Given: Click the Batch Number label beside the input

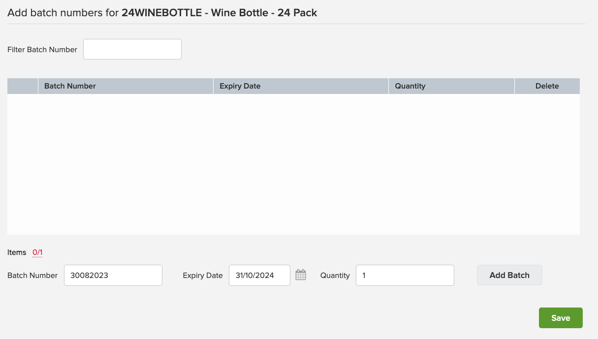Looking at the screenshot, I should coord(32,275).
